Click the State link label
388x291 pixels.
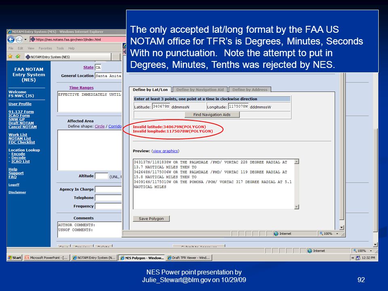[x=89, y=67]
